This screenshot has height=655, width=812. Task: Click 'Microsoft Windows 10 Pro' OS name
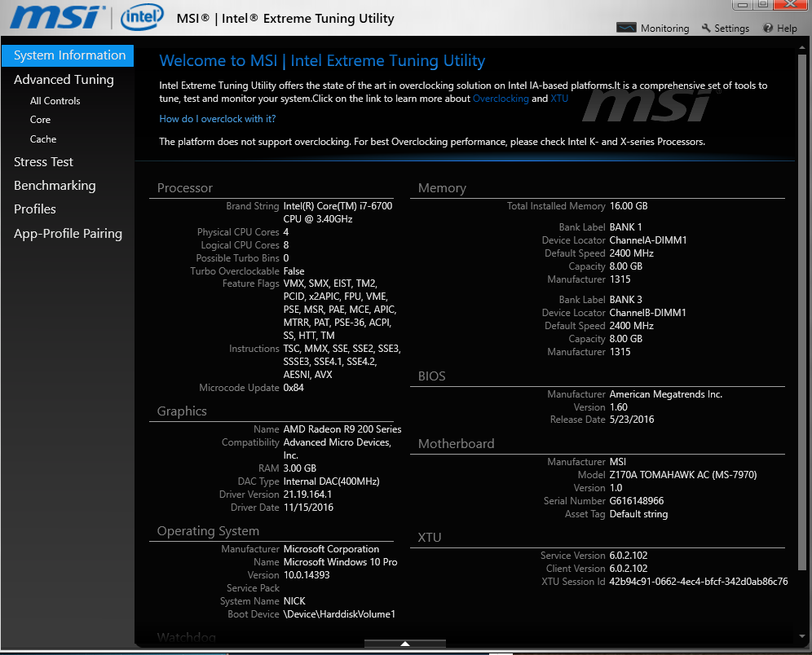tap(340, 562)
